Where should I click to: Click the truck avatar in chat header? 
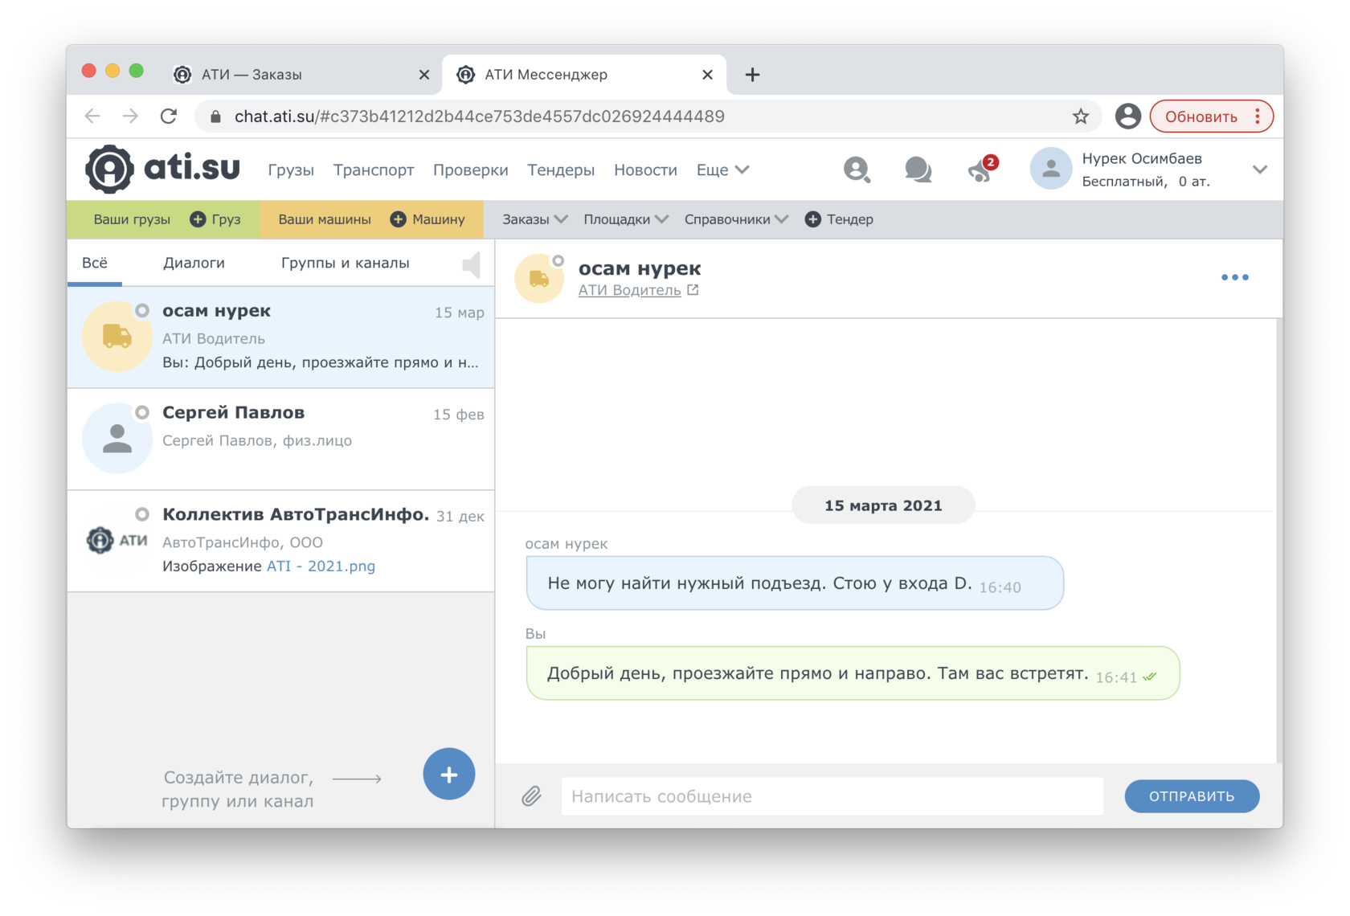[x=538, y=279]
